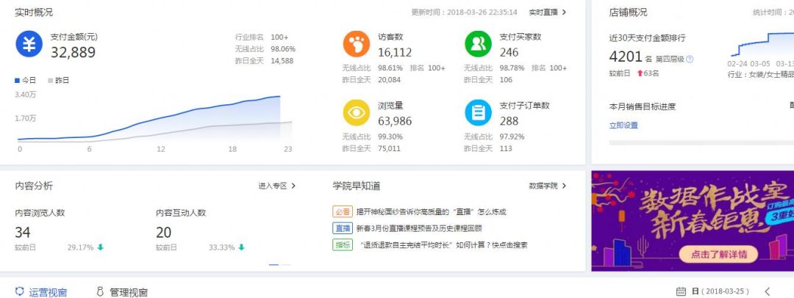This screenshot has width=794, height=298.
Task: Click the 店铺概况 section title
Action: tap(628, 12)
